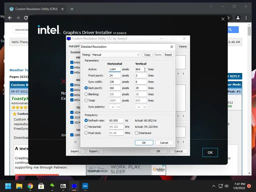Reload the page in Chrome

pos(26,18)
